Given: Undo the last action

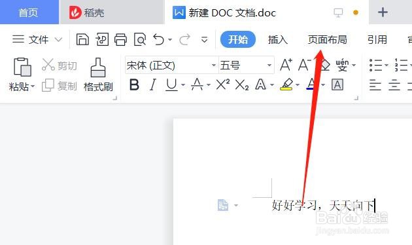Looking at the screenshot, I should [159, 40].
